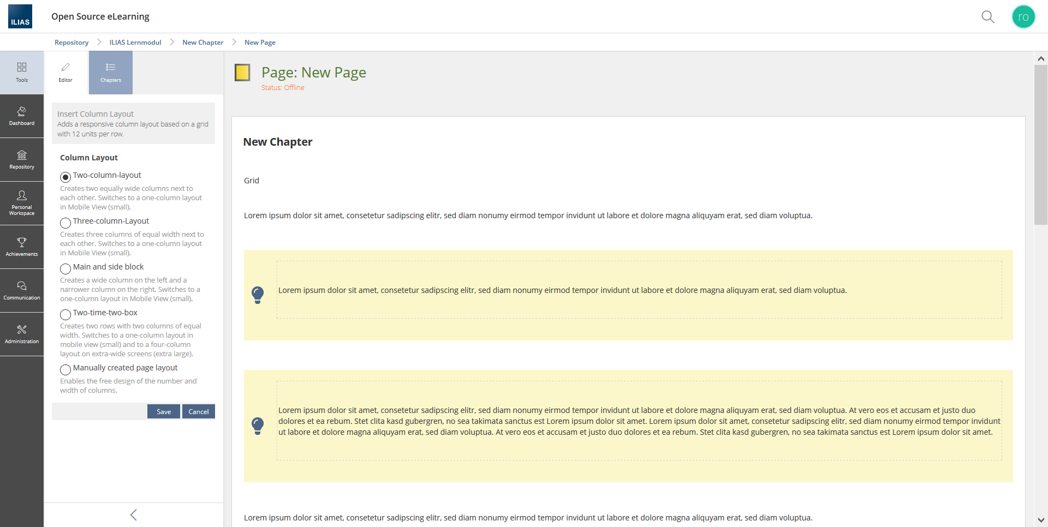Save the column layout

[164, 411]
